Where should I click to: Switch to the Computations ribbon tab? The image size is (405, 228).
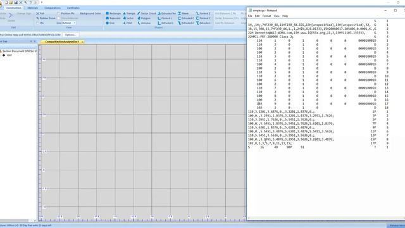pyautogui.click(x=53, y=8)
